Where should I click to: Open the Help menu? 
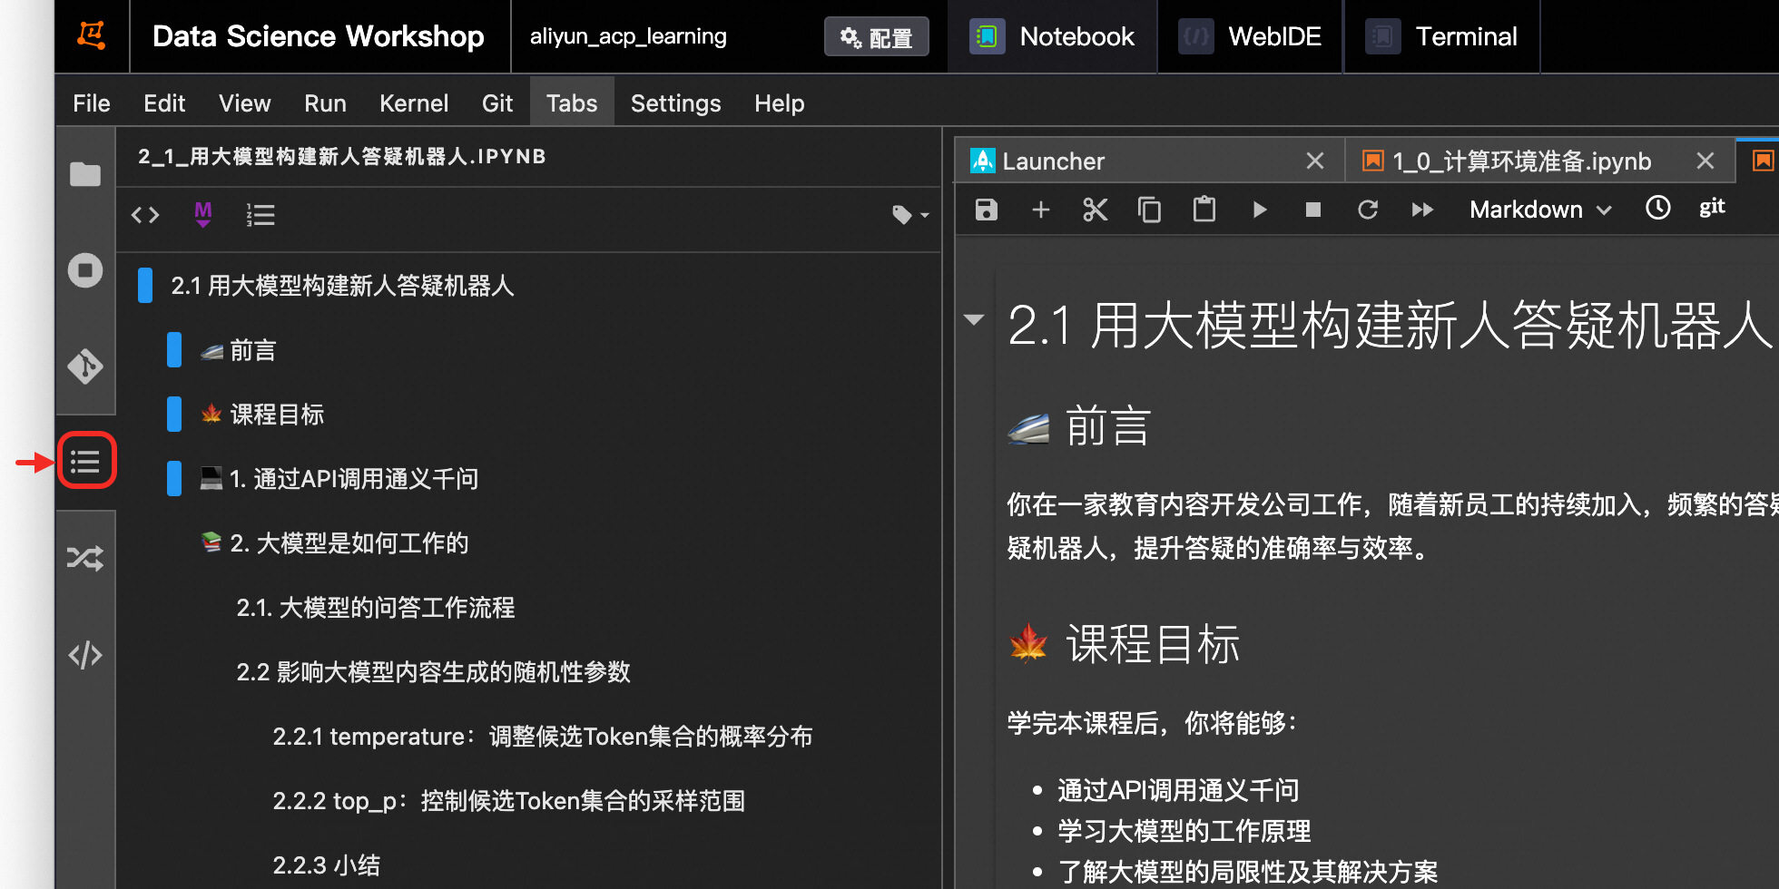point(779,103)
